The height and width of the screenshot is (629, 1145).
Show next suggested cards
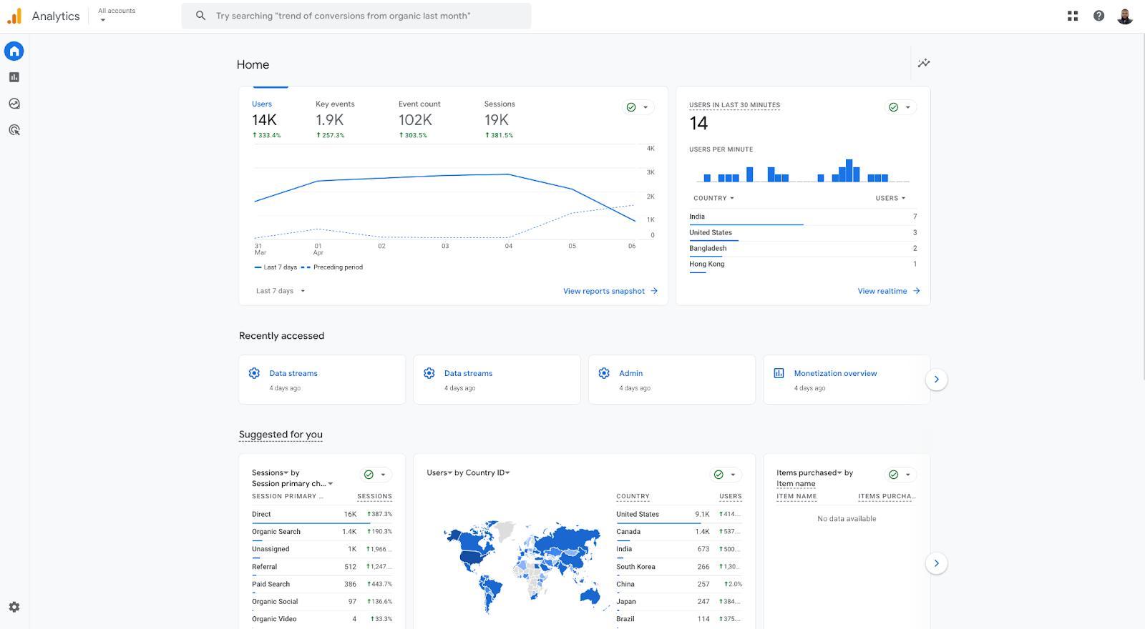coord(936,563)
